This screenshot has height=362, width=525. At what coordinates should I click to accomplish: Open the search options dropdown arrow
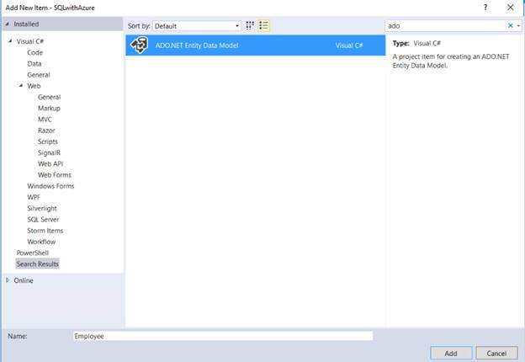(x=518, y=26)
